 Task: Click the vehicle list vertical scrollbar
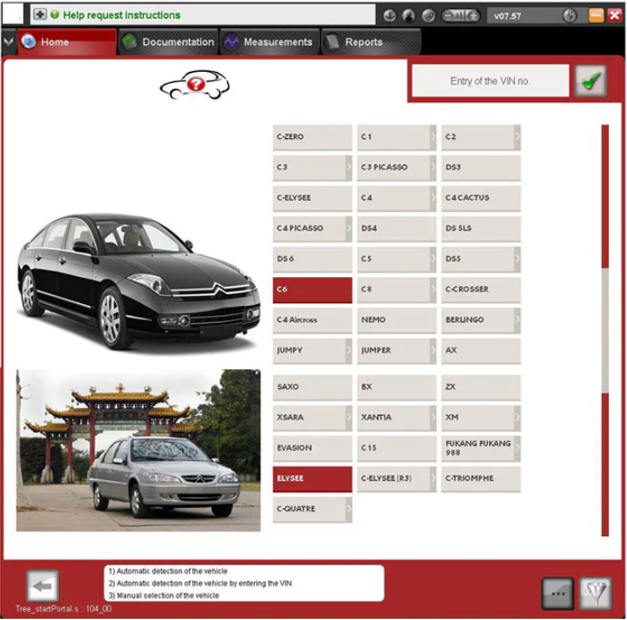pyautogui.click(x=605, y=330)
